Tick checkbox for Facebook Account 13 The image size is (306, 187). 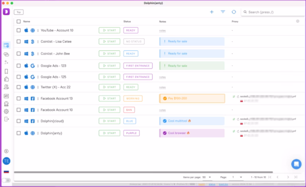[x=19, y=98]
